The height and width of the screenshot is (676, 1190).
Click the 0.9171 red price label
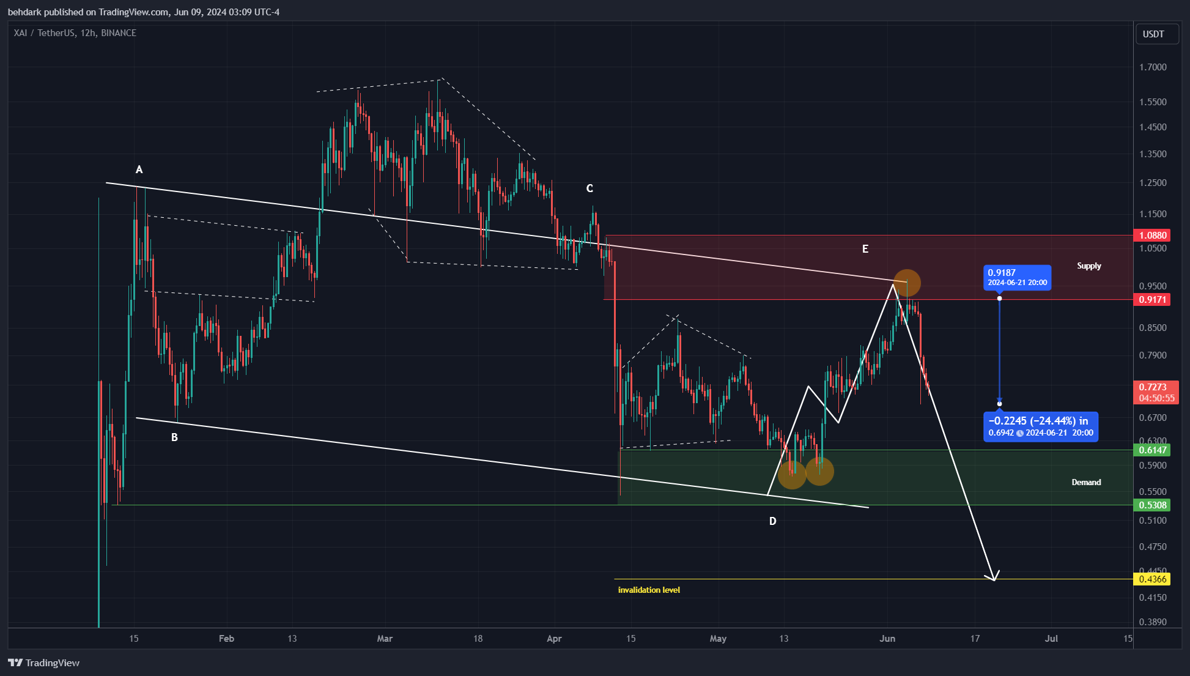point(1151,300)
